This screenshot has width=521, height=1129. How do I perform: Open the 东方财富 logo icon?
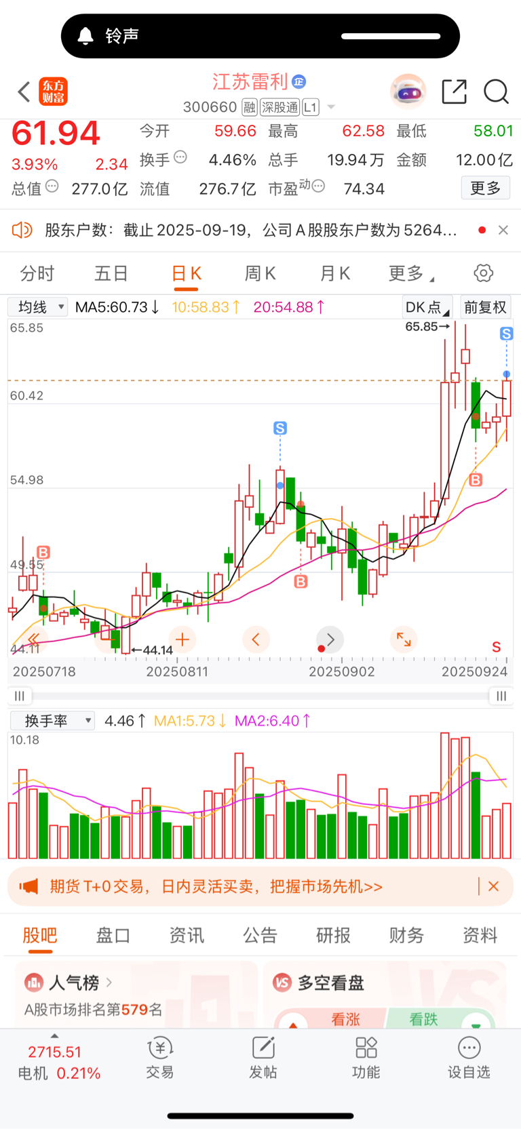coord(54,92)
